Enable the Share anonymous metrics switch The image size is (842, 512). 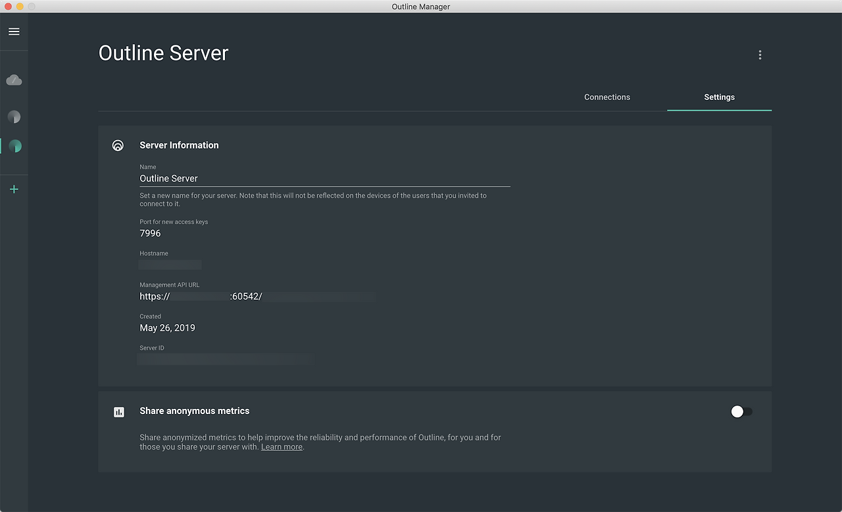click(x=741, y=411)
